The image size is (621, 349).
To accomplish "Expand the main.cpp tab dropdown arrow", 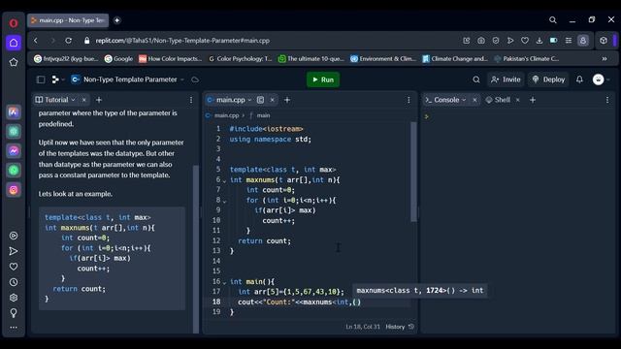I will (250, 100).
